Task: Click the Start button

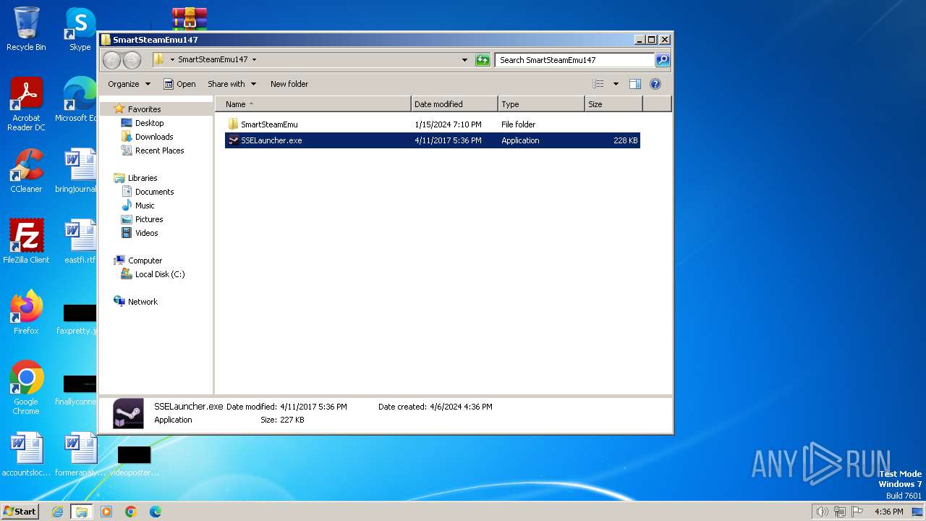Action: click(20, 512)
